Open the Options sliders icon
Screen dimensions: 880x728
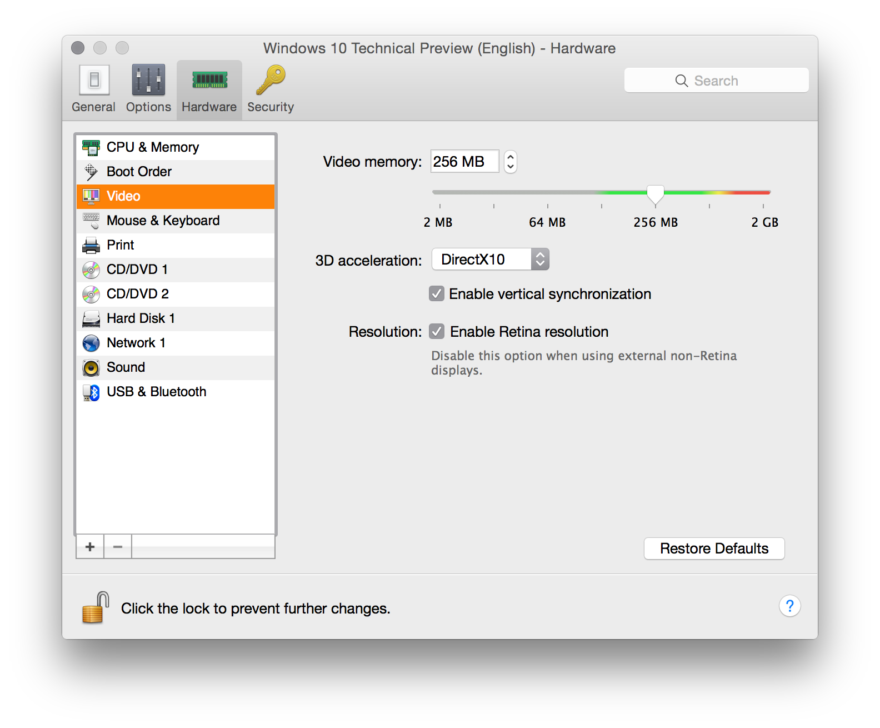click(148, 81)
